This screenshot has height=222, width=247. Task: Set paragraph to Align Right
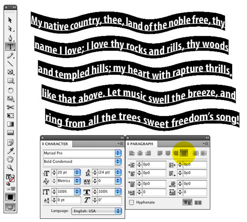tap(148, 153)
